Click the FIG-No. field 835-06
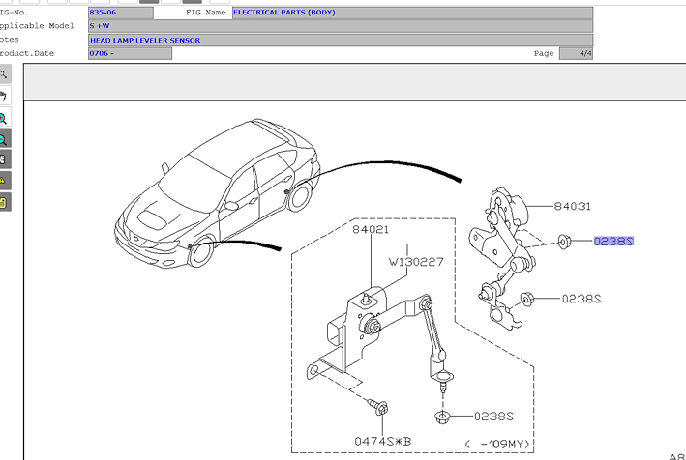Viewport: 686px width, 460px height. tap(120, 13)
